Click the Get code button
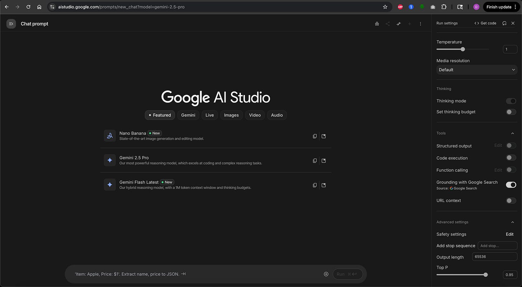Image resolution: width=522 pixels, height=287 pixels. coord(485,23)
